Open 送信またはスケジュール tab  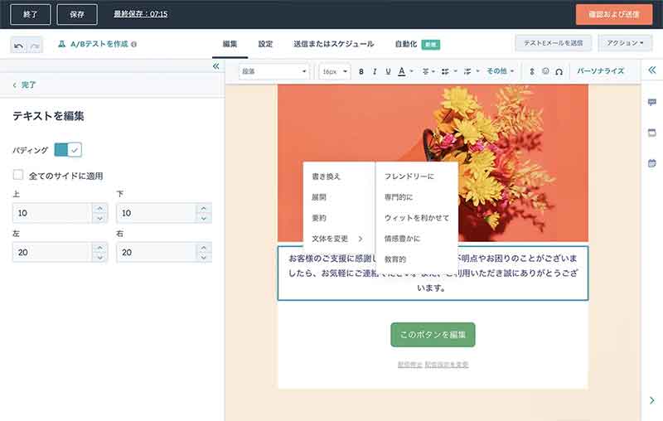point(334,44)
